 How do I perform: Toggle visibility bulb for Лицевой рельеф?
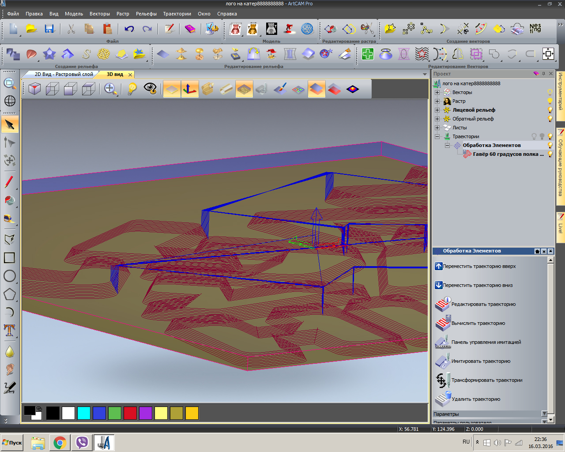click(x=550, y=110)
